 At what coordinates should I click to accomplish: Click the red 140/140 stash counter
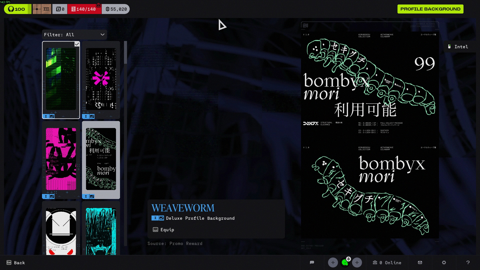click(84, 9)
